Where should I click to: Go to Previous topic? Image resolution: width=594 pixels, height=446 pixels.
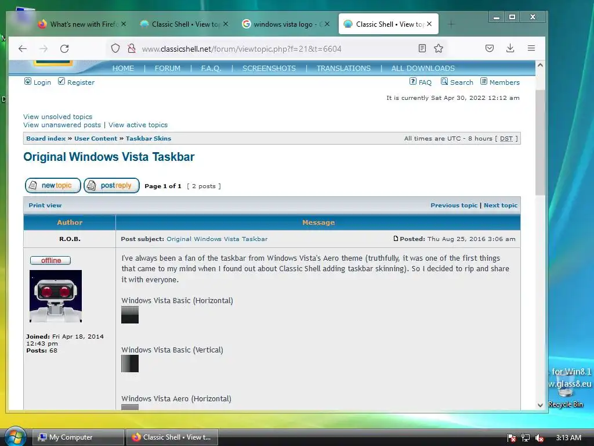(454, 205)
